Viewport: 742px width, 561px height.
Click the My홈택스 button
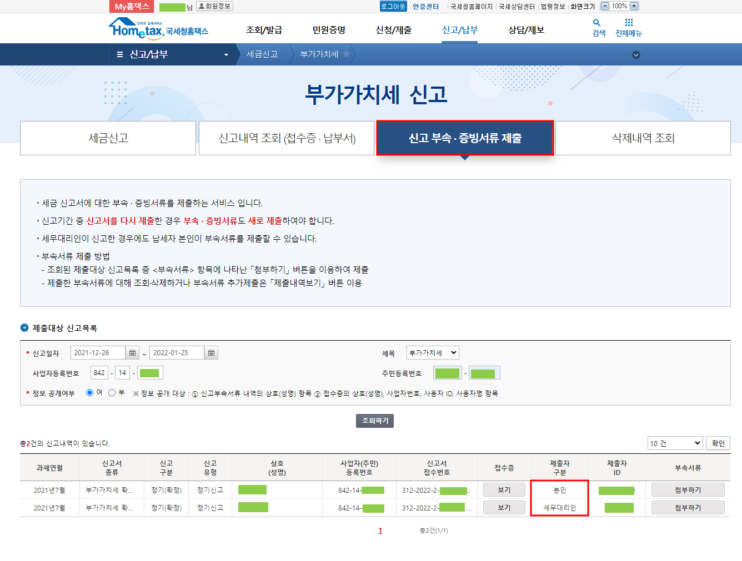pyautogui.click(x=132, y=6)
